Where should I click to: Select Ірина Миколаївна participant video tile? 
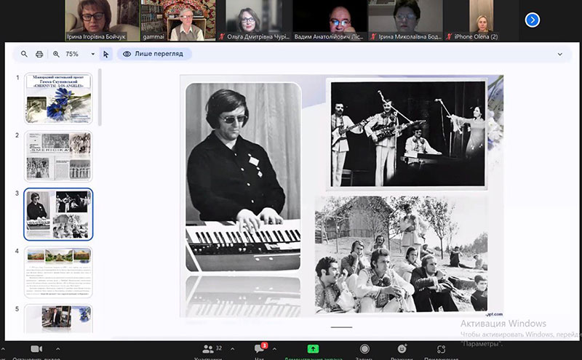(405, 20)
